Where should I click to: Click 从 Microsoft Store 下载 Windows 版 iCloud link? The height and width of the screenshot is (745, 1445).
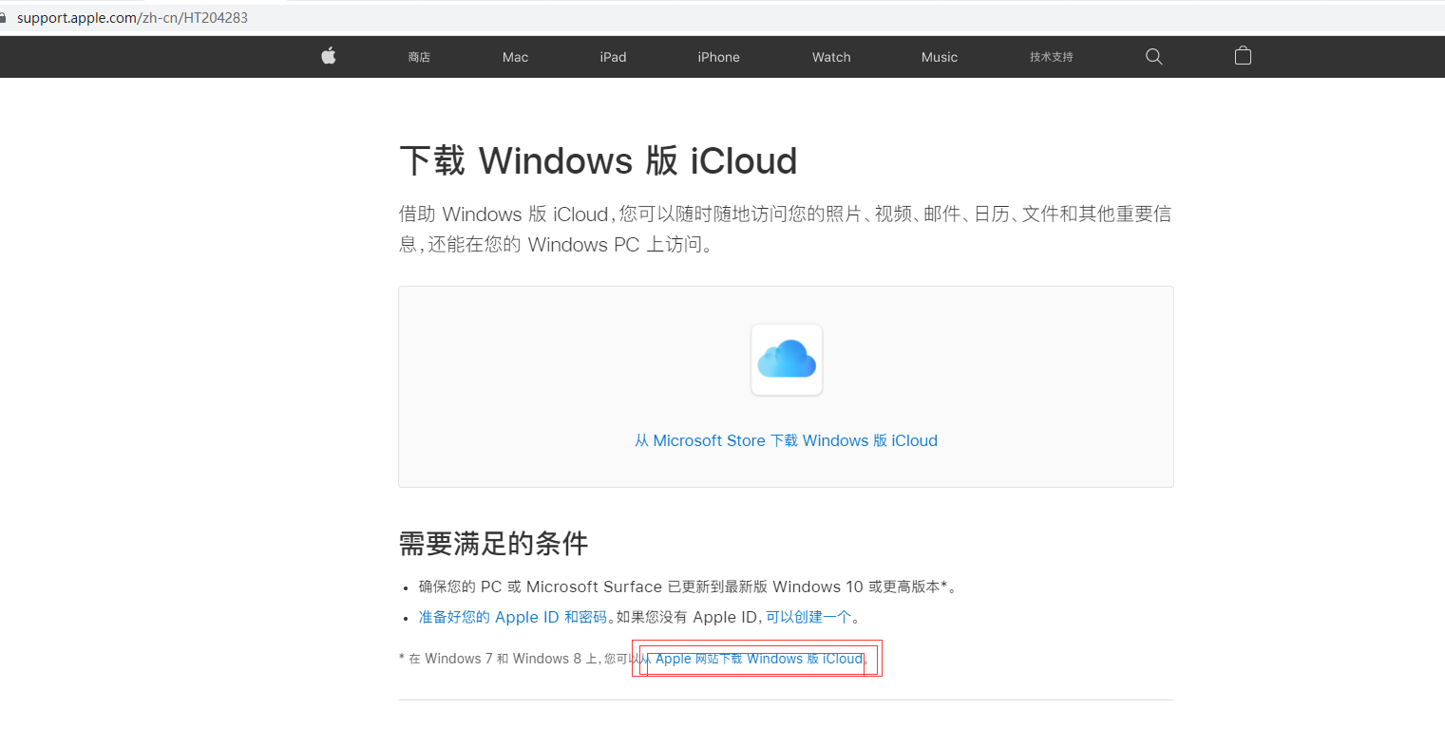[786, 440]
